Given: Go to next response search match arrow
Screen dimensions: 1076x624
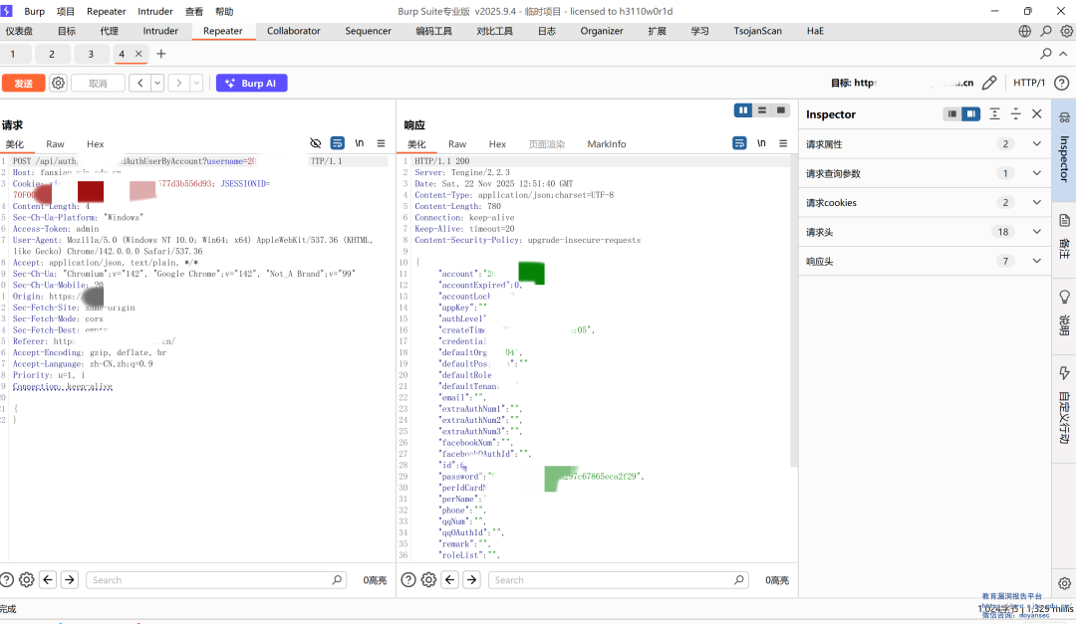Looking at the screenshot, I should 472,580.
